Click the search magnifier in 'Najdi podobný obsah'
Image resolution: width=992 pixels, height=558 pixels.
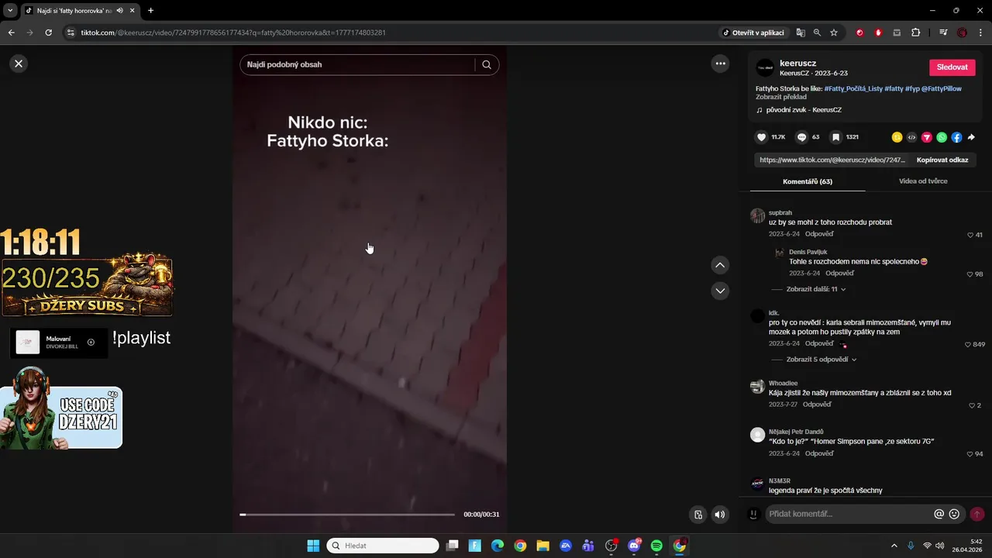pyautogui.click(x=487, y=65)
